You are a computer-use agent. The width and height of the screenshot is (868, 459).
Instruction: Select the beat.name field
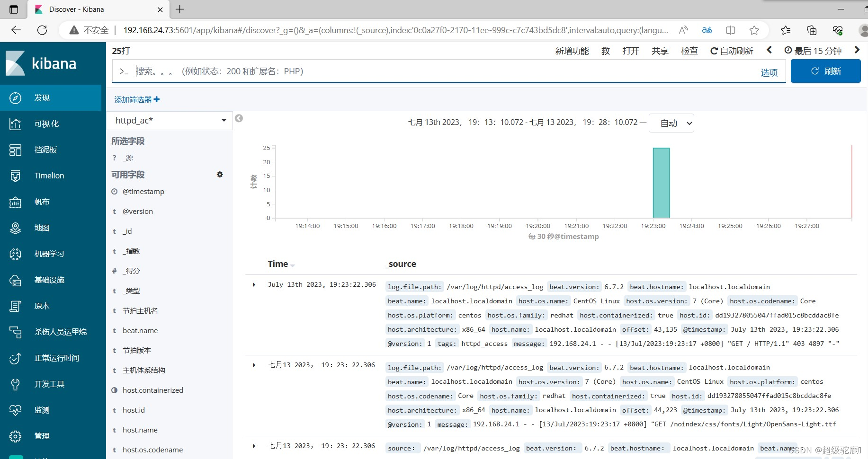click(x=140, y=331)
